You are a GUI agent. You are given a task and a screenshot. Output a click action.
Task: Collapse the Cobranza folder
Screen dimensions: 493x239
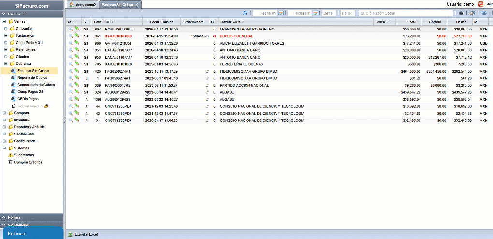pyautogui.click(x=6, y=63)
